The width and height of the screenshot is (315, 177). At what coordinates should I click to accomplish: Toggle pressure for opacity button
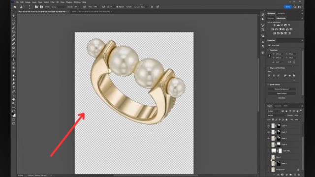click(x=85, y=7)
